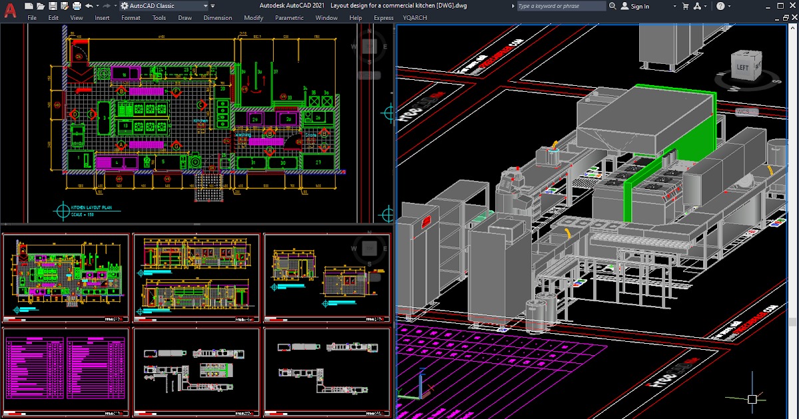Expand the AutoCAD Classic workspace dropdown

[206, 6]
